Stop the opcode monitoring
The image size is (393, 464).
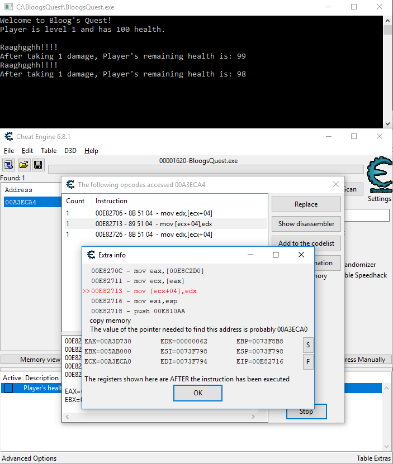306,412
